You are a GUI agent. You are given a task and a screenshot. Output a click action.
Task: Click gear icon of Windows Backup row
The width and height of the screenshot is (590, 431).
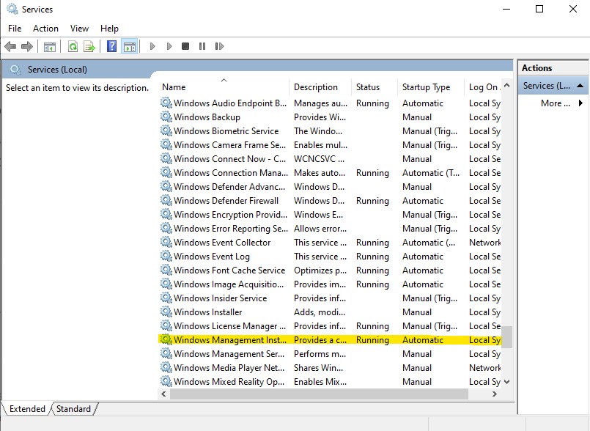pos(166,117)
